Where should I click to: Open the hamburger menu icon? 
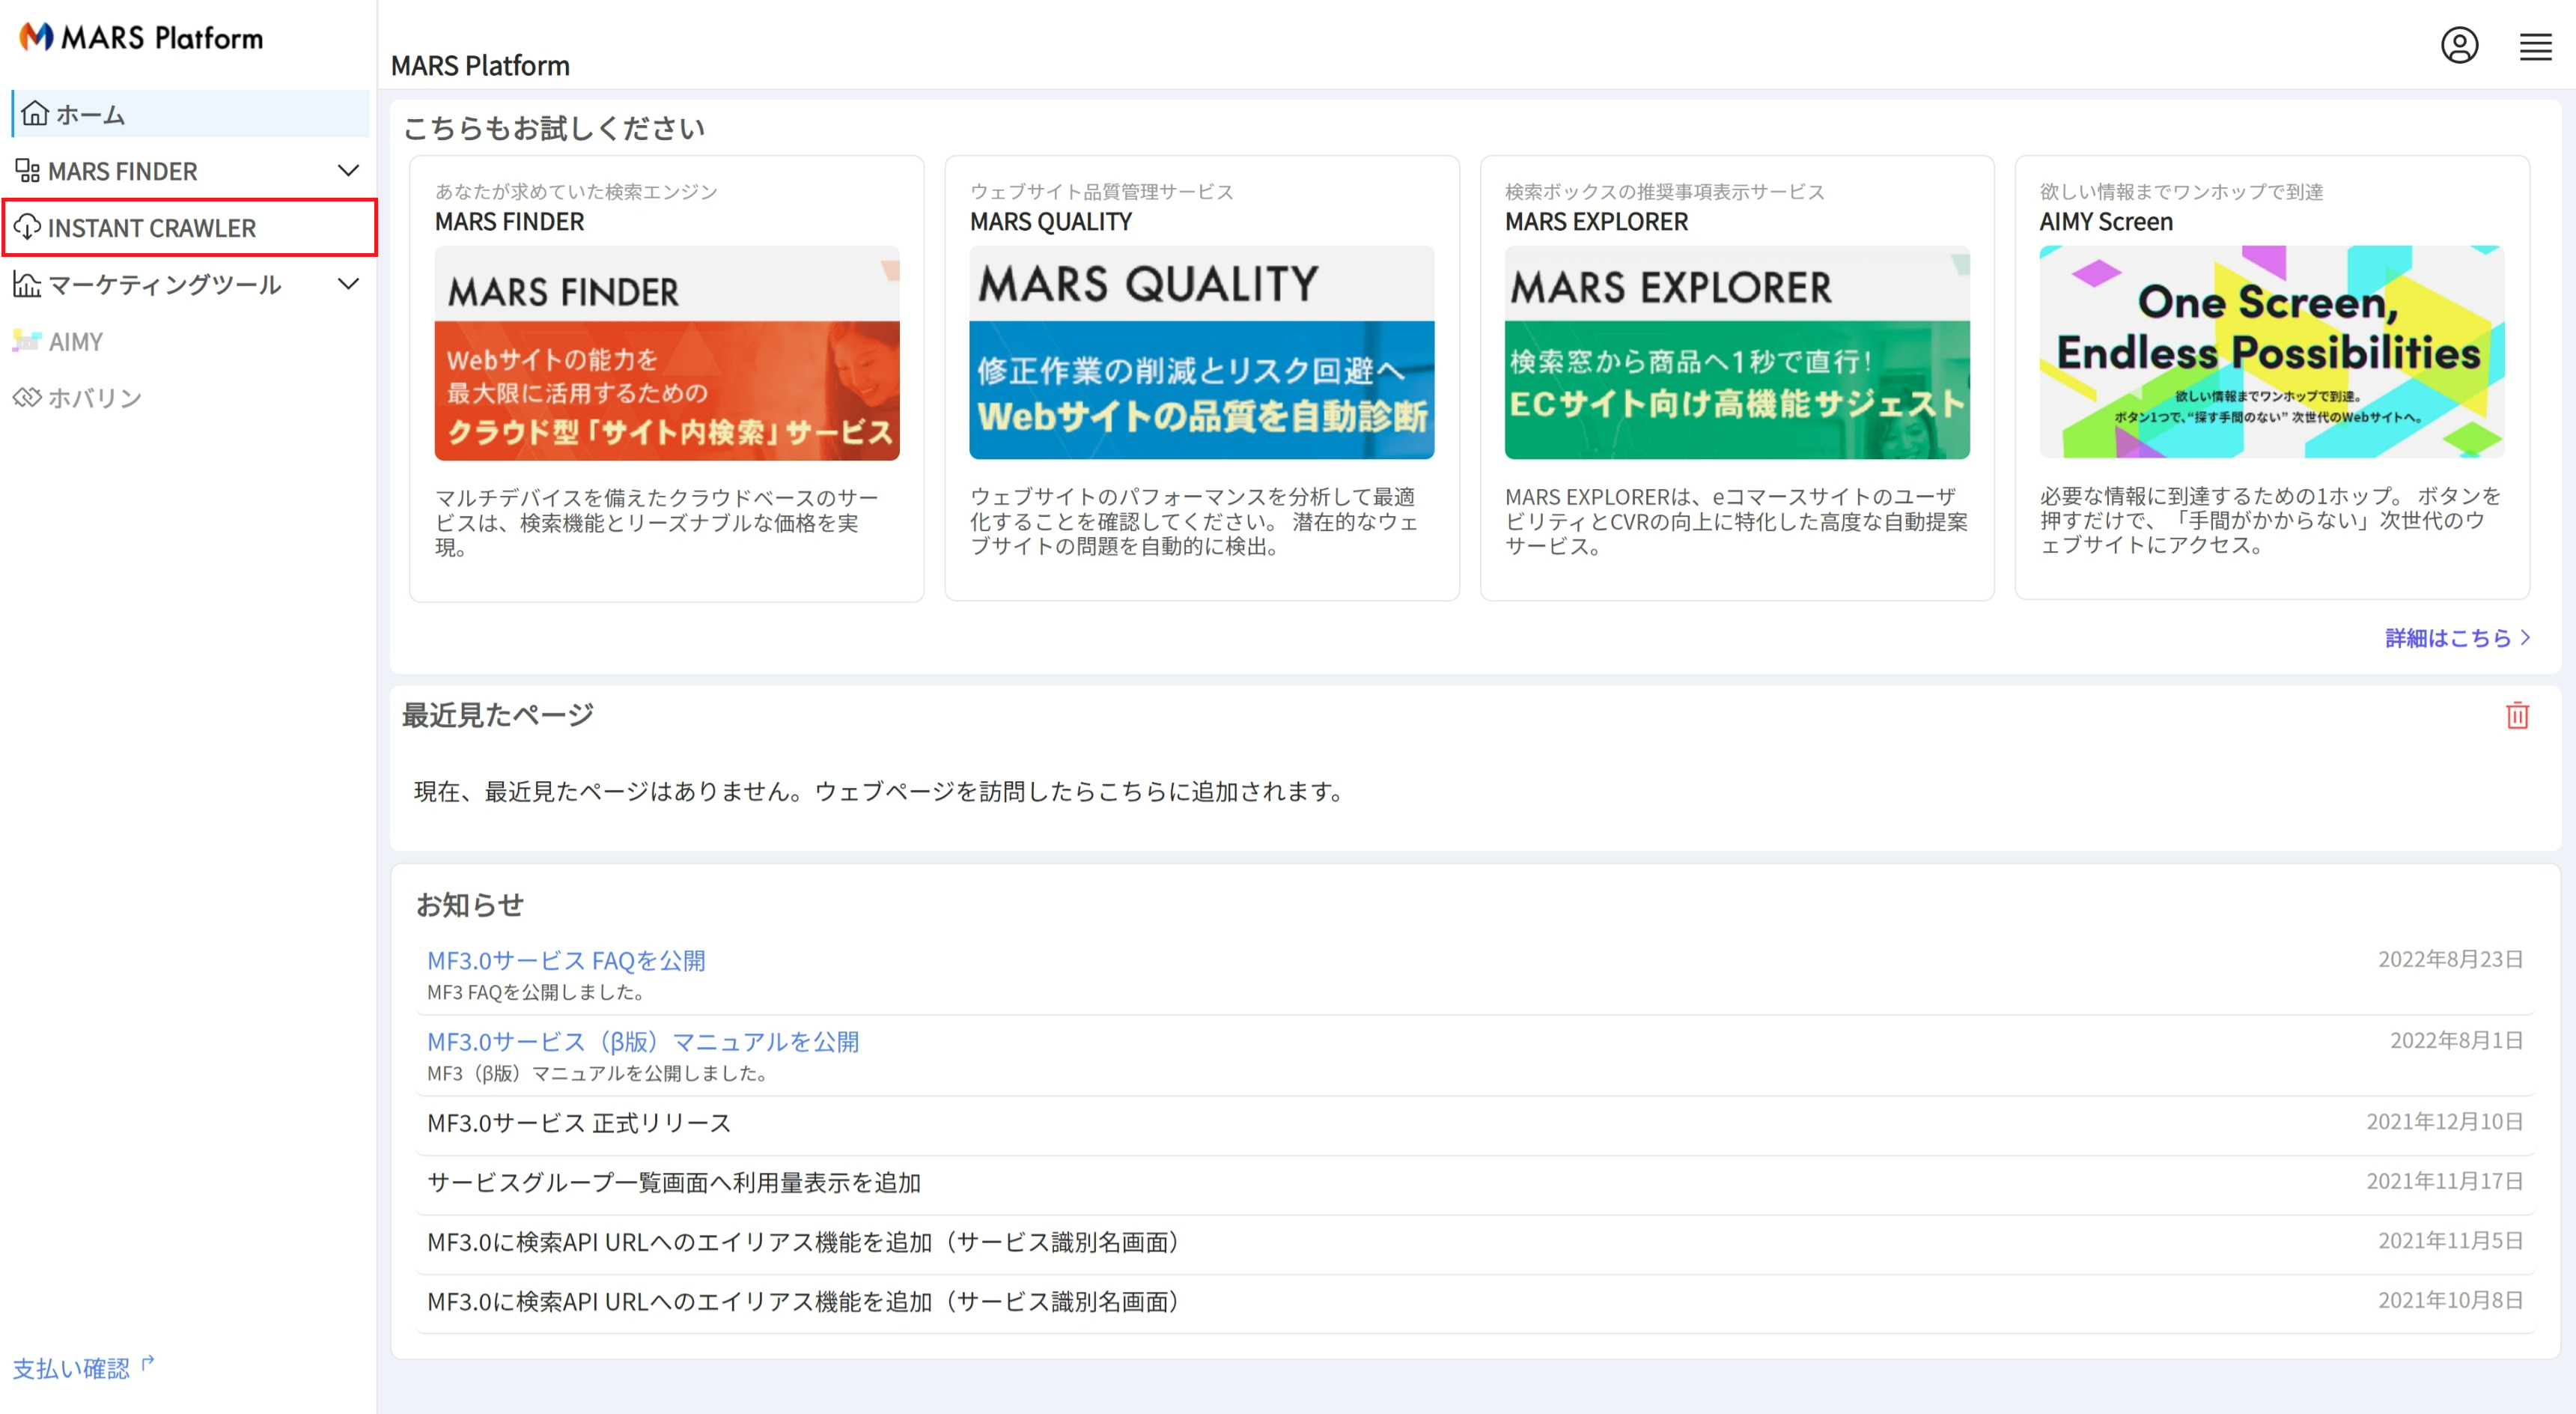point(2534,46)
